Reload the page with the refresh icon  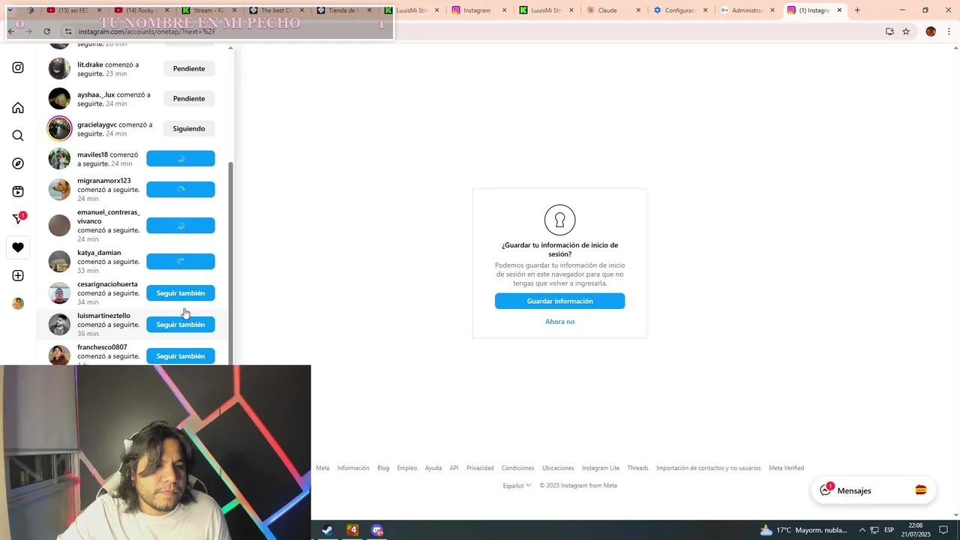coord(46,31)
